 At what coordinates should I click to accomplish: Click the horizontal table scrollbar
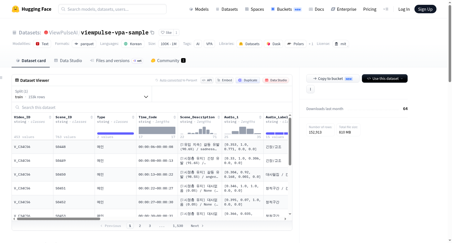tap(58, 219)
